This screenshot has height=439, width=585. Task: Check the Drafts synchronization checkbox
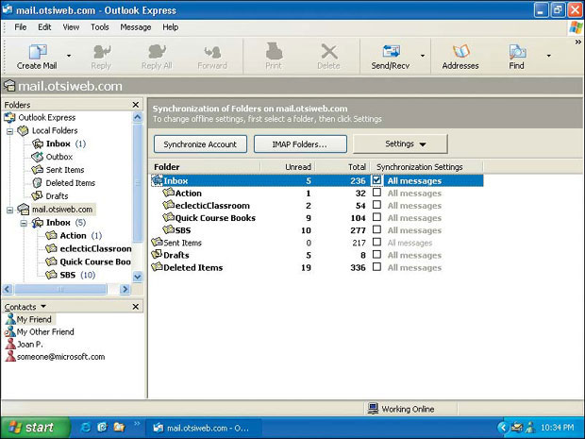click(x=376, y=255)
